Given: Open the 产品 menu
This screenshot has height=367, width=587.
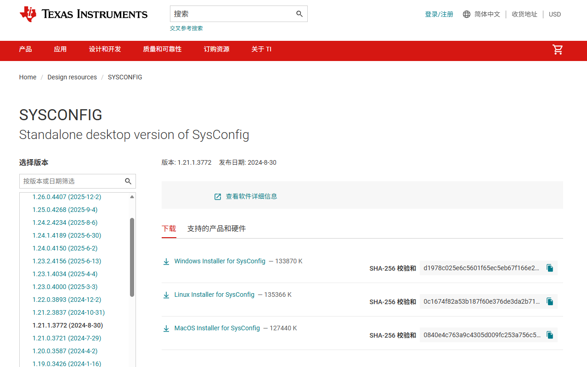Looking at the screenshot, I should click(x=25, y=49).
